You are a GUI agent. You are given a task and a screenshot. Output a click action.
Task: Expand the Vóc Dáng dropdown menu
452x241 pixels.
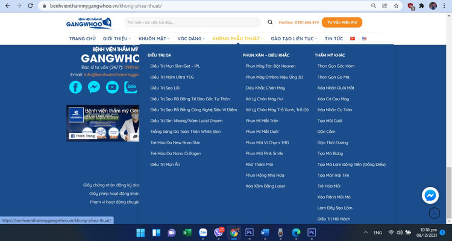pos(190,38)
